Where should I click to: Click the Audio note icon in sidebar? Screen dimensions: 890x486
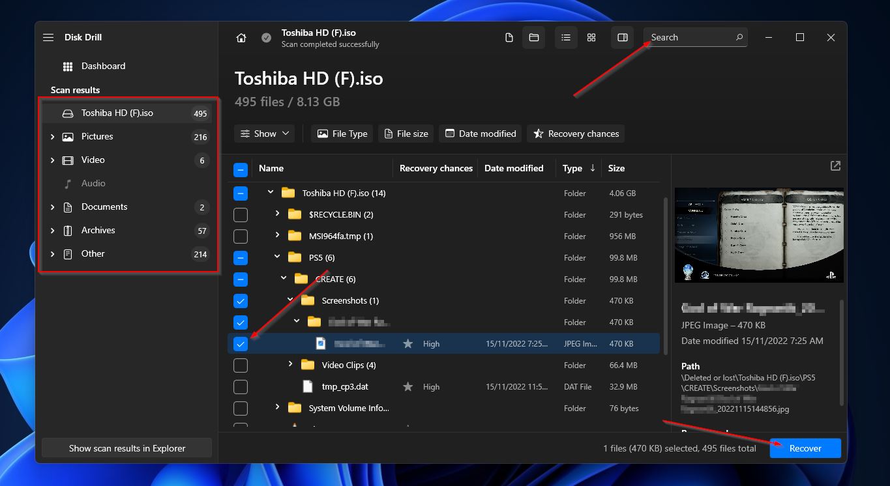(x=68, y=184)
